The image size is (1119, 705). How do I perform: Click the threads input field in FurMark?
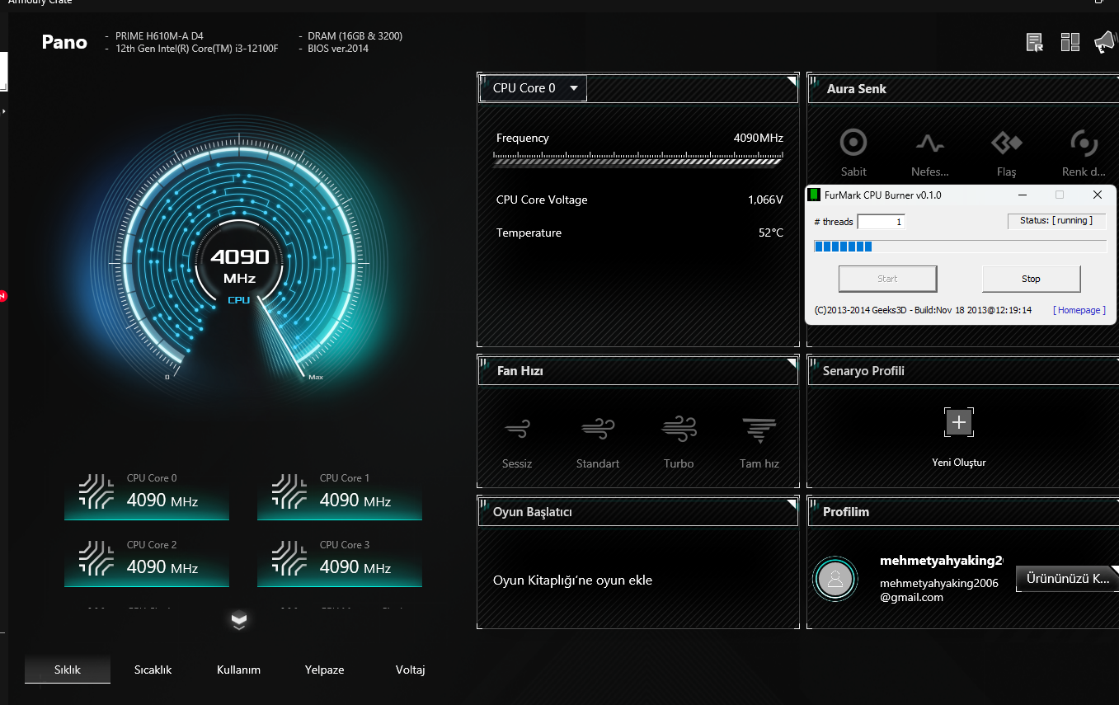881,222
